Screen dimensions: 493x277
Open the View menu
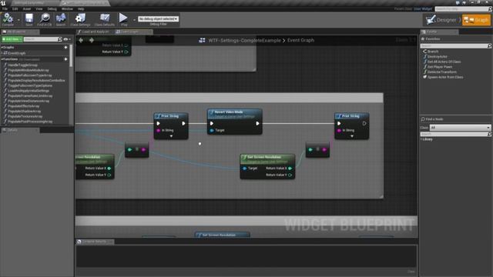(39, 8)
